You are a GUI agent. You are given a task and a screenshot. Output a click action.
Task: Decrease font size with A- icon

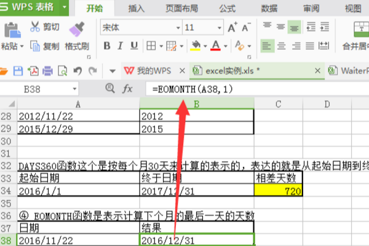coord(246,27)
